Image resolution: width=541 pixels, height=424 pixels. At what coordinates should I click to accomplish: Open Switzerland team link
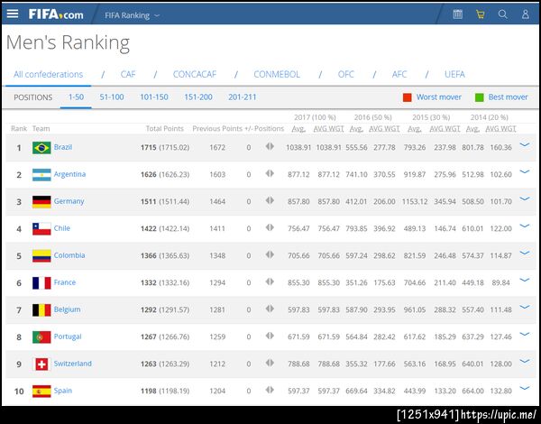(73, 364)
